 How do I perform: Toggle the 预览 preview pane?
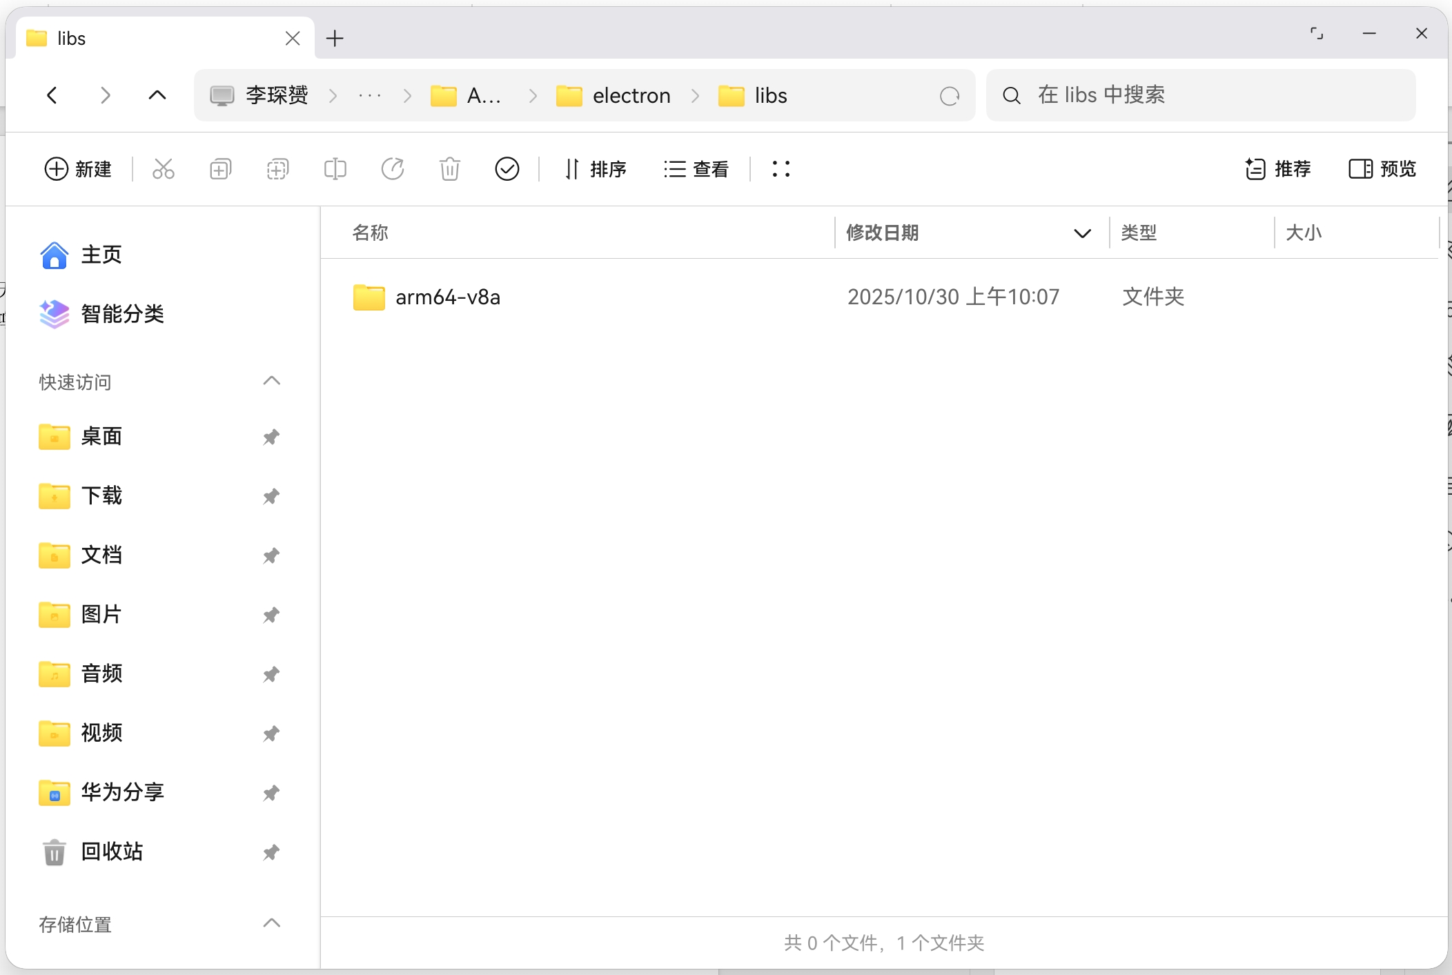coord(1382,169)
